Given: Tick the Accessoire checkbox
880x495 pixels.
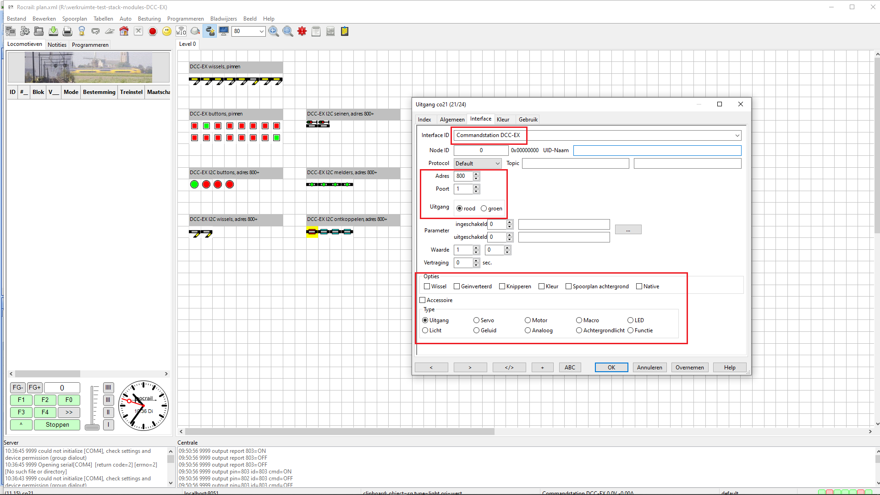Looking at the screenshot, I should 423,300.
